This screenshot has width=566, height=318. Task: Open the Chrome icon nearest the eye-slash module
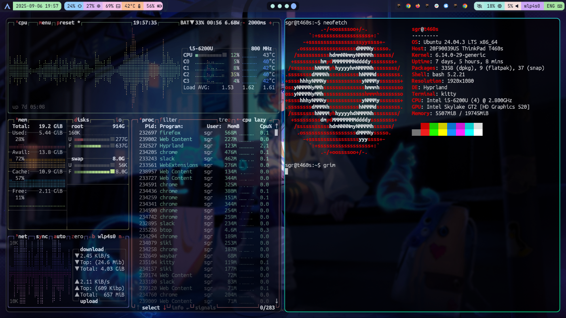click(465, 6)
